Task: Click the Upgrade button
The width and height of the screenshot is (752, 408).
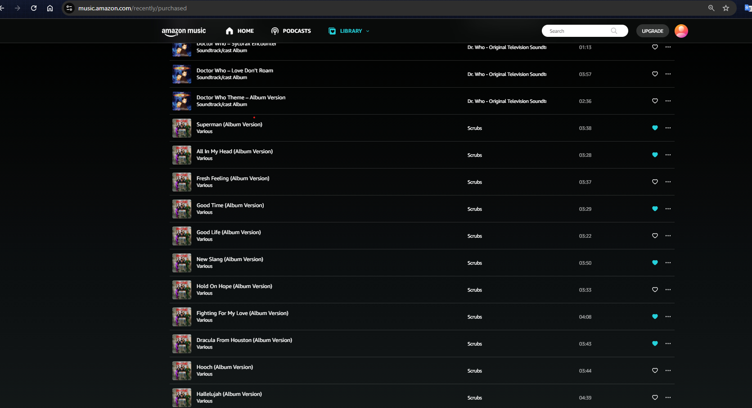Action: (x=652, y=31)
